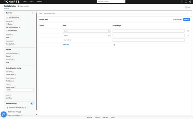The image size is (193, 119).
Task: Open the As Of help icon
Action: click(10, 95)
